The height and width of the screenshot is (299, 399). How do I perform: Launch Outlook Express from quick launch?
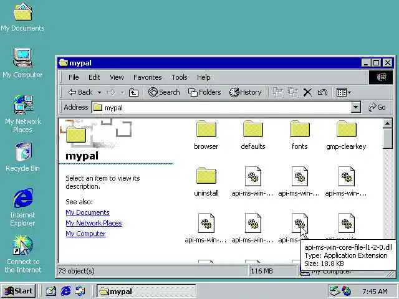(x=80, y=291)
